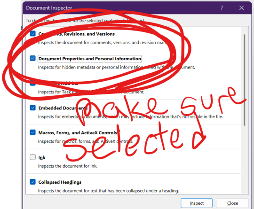The height and width of the screenshot is (209, 254).
Task: Click the Collapsed Headings label
Action: [x=60, y=182]
